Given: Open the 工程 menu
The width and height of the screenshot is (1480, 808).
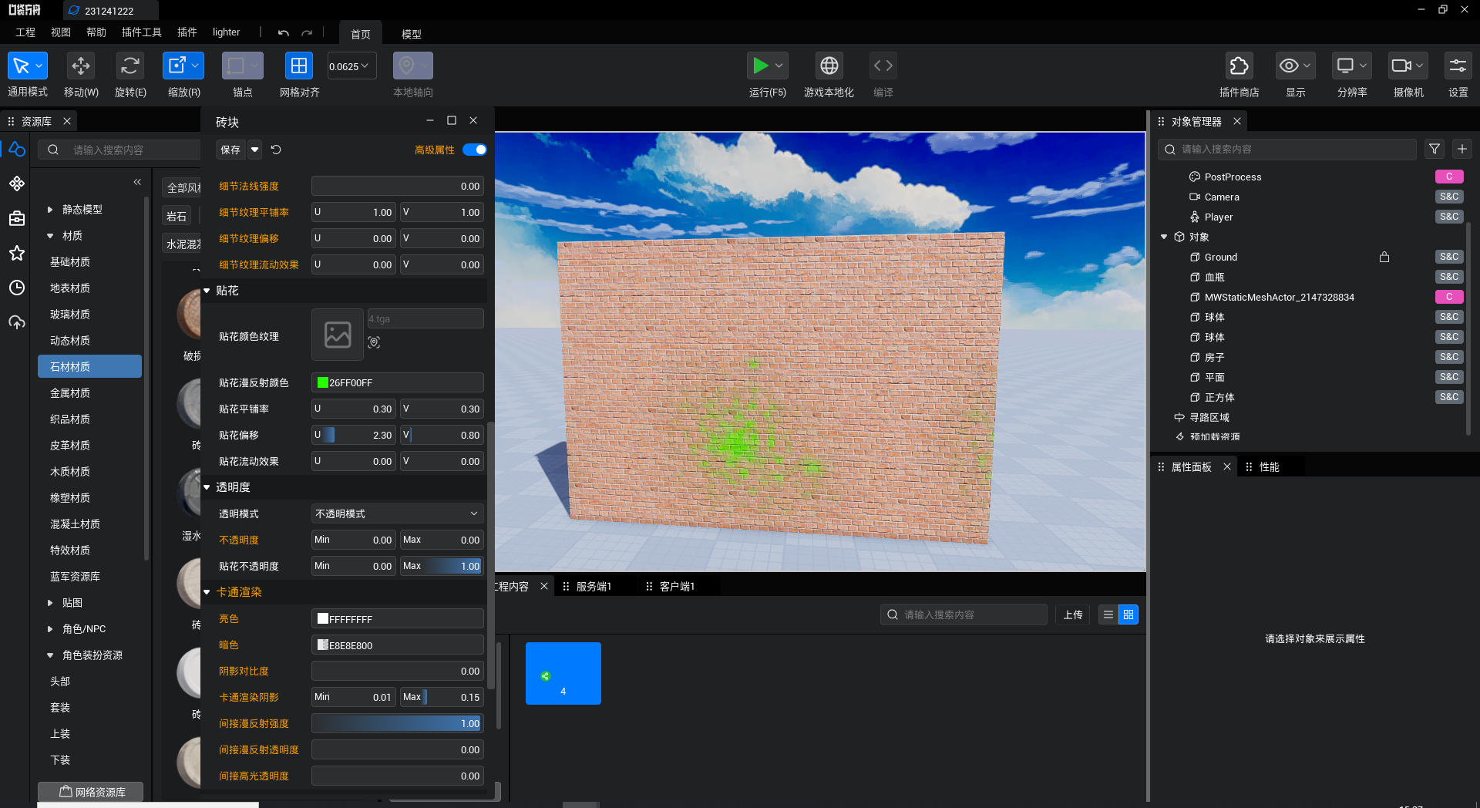Looking at the screenshot, I should tap(25, 32).
